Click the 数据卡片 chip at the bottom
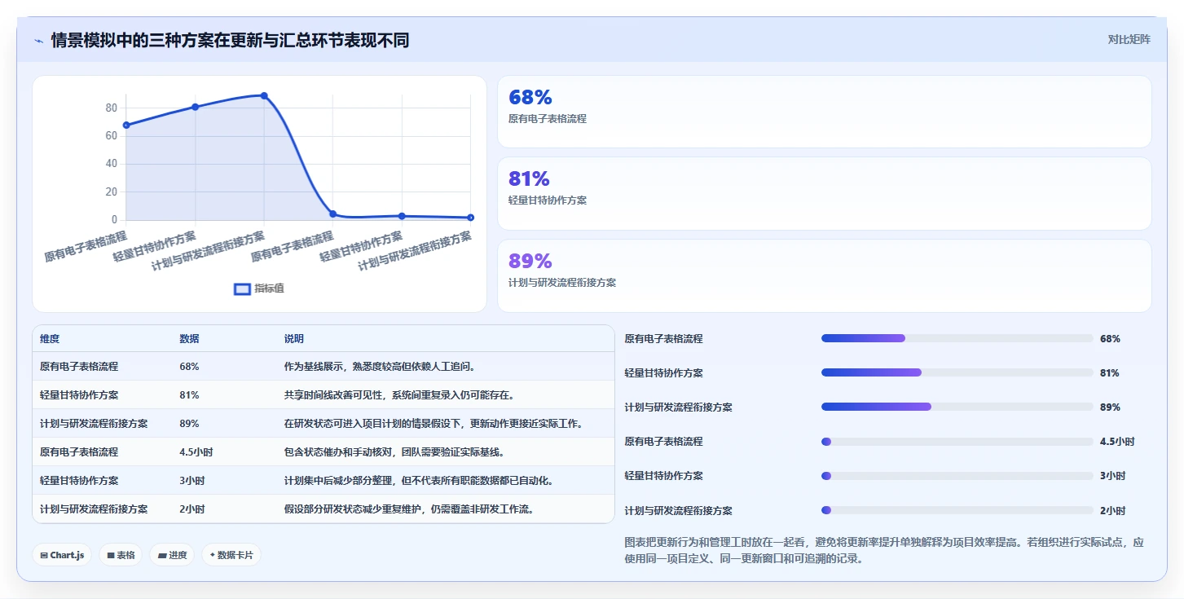This screenshot has width=1184, height=599. coord(231,555)
